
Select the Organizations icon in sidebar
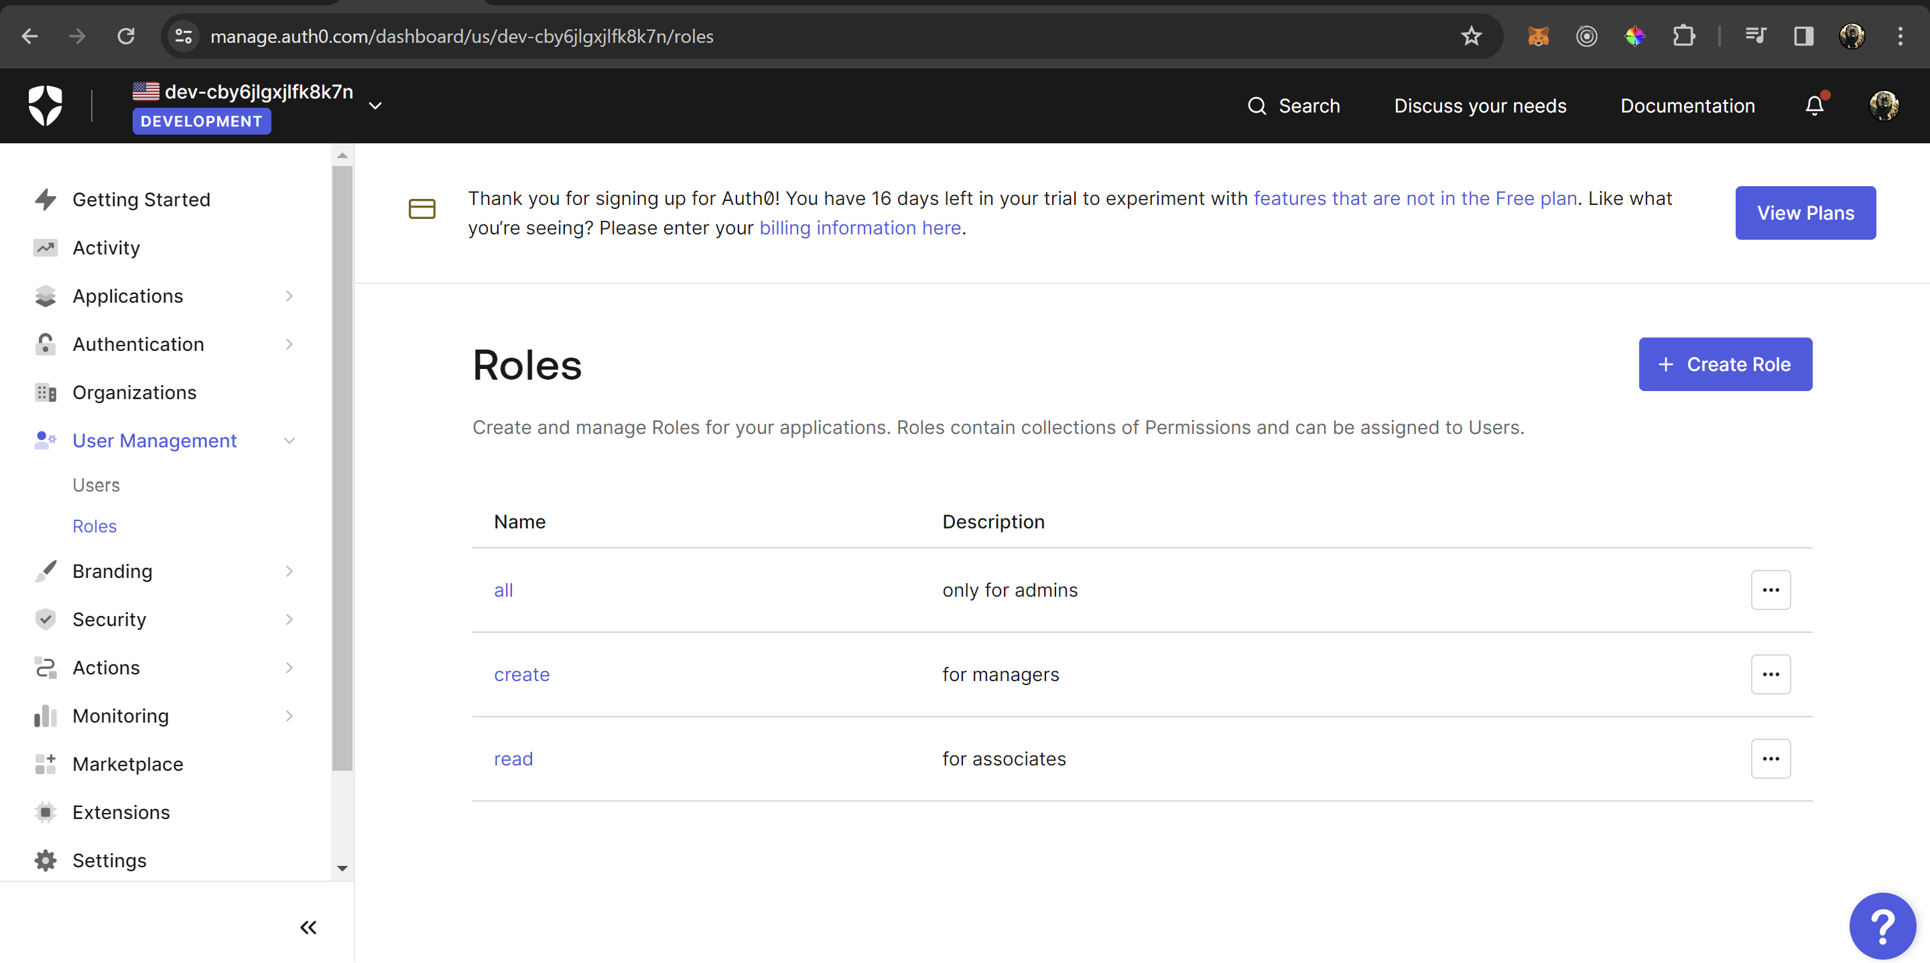coord(46,392)
